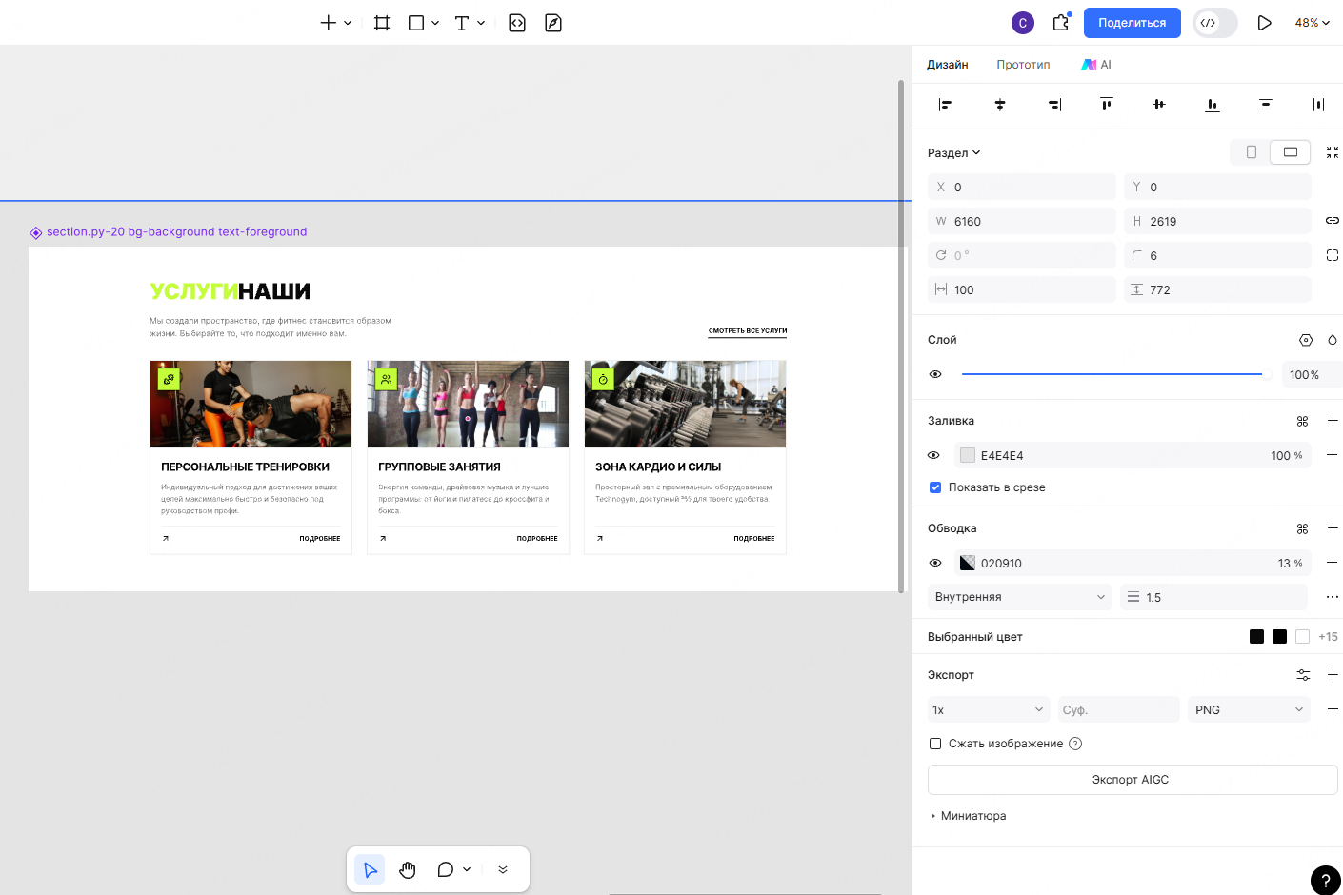Open the code component tool
This screenshot has height=895, width=1343.
coord(517,22)
